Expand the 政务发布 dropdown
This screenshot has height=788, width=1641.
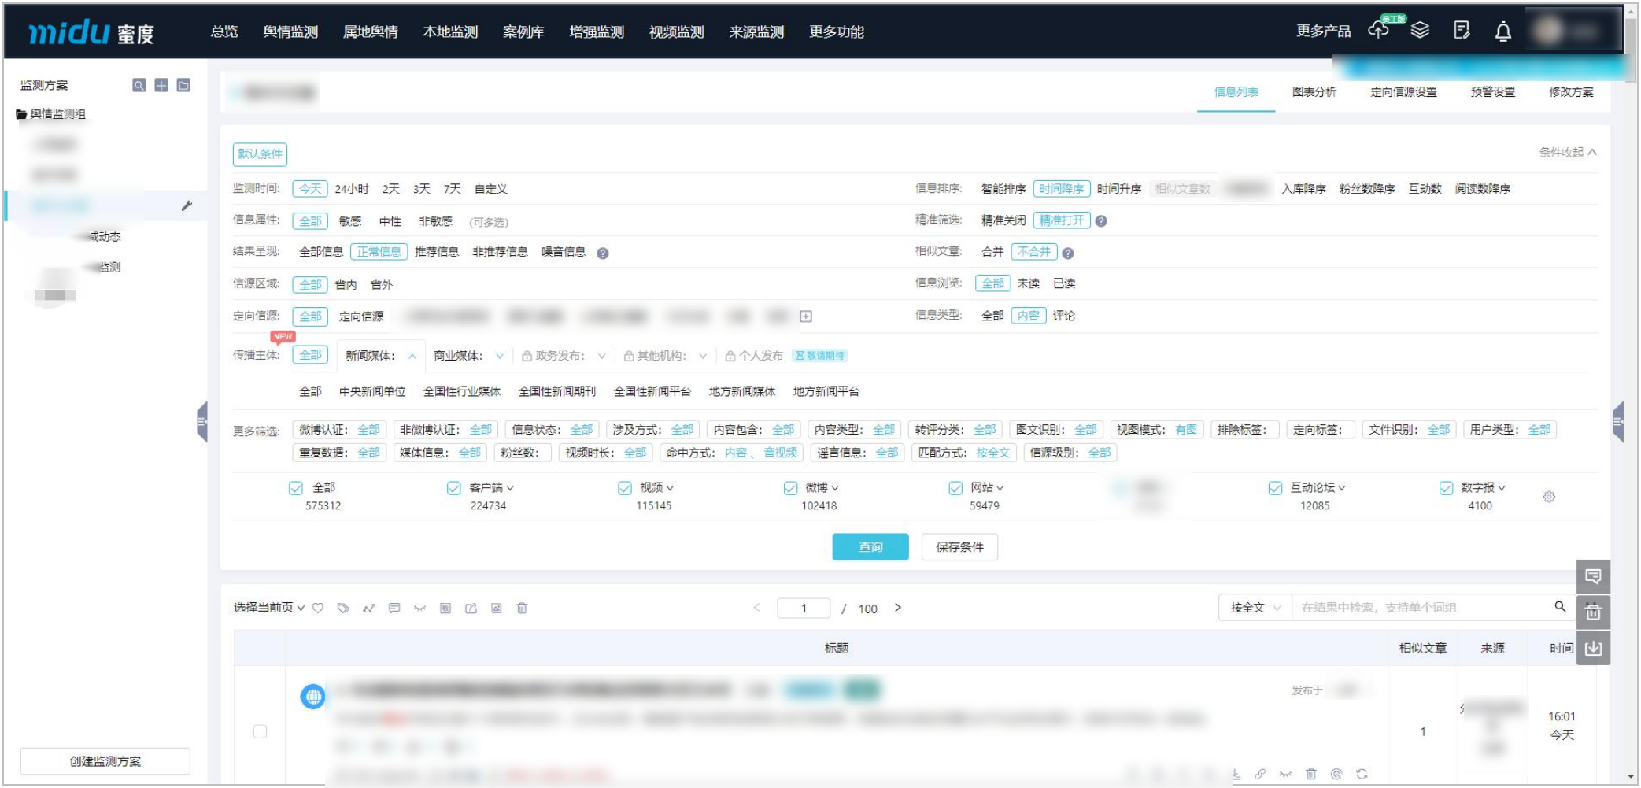click(601, 356)
